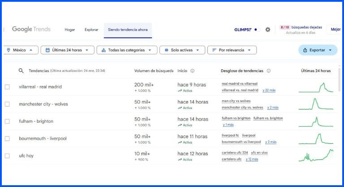Click the Mejorar button
The image size is (344, 187).
tap(334, 29)
